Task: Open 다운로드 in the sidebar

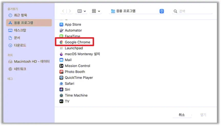Action: pyautogui.click(x=29, y=45)
